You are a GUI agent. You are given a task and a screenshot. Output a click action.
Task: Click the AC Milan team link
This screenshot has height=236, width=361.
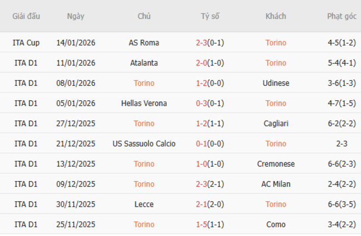tap(275, 184)
